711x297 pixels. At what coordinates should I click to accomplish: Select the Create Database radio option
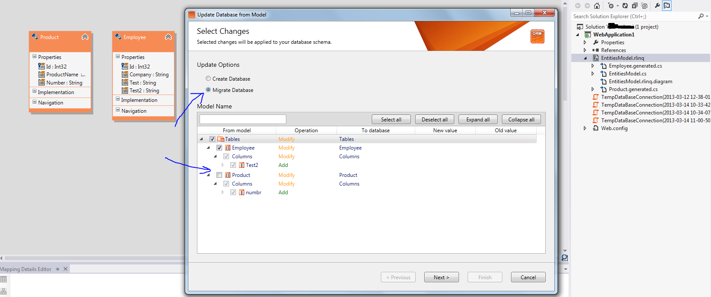(x=208, y=78)
